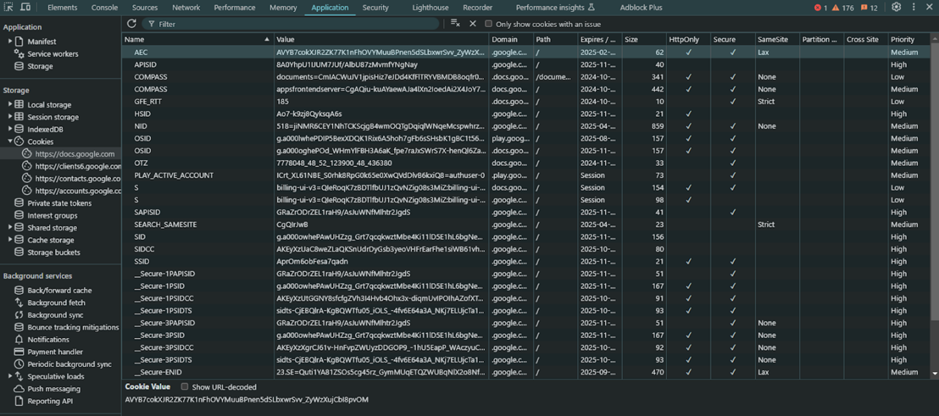This screenshot has width=939, height=416.
Task: Click the cookie icon for https://docs.google.com
Action: coord(27,154)
